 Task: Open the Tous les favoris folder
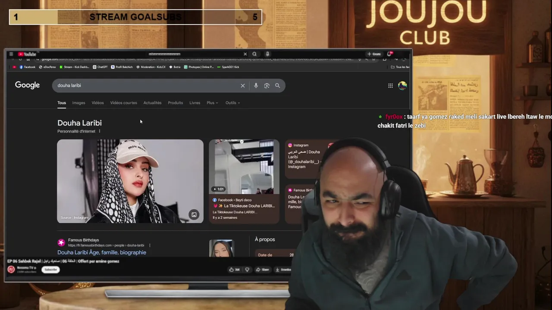[x=400, y=67]
